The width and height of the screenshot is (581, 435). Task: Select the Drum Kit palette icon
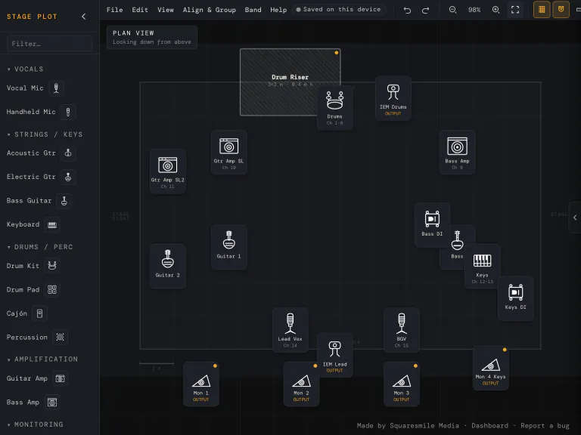(x=52, y=266)
